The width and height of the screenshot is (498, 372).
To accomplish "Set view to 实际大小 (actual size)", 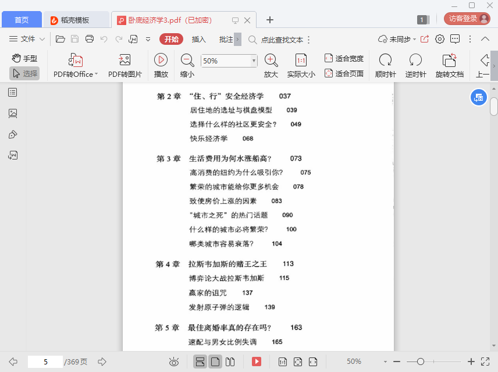I will 301,66.
